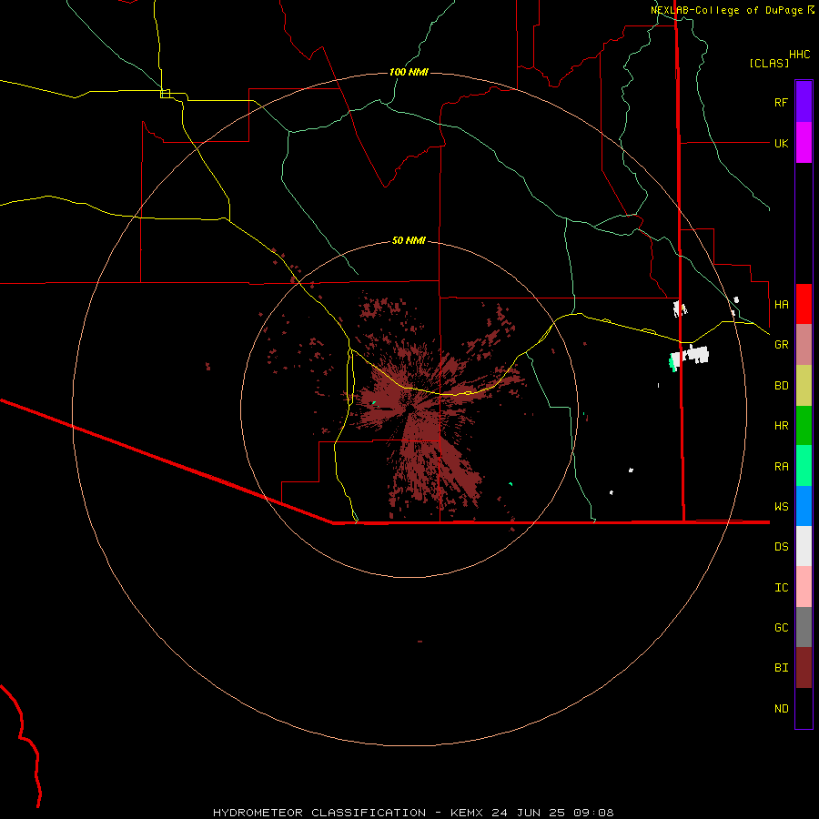Click the HA legend label
This screenshot has width=819, height=819.
(781, 304)
